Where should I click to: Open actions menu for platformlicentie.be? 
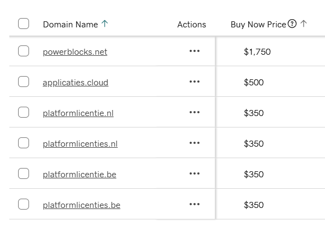point(195,173)
